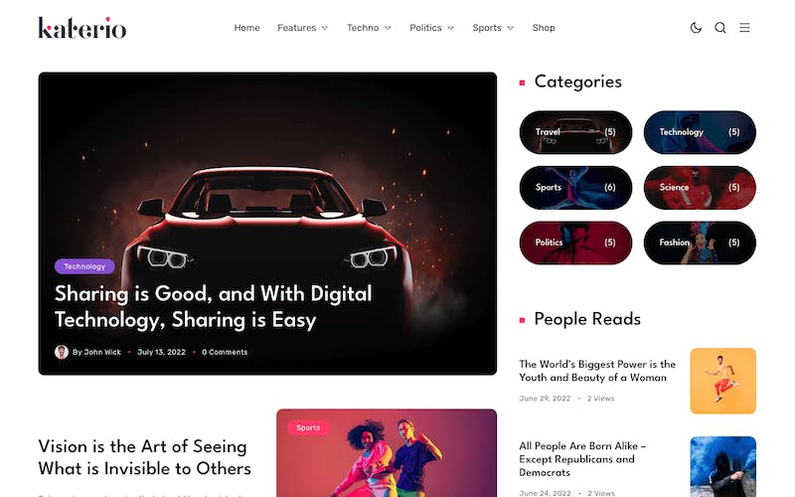The height and width of the screenshot is (497, 795).
Task: Click John Wick's author avatar
Action: click(62, 352)
